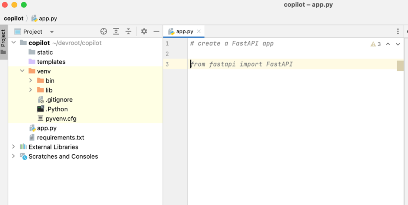Click the Expand All icon in Project panel
408x205 pixels.
(x=116, y=31)
